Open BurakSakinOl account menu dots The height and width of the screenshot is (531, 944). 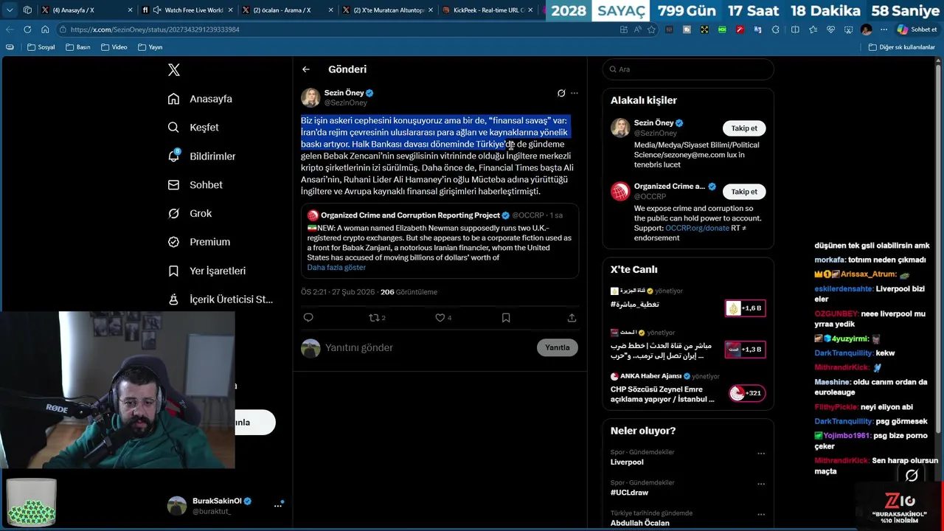click(278, 506)
